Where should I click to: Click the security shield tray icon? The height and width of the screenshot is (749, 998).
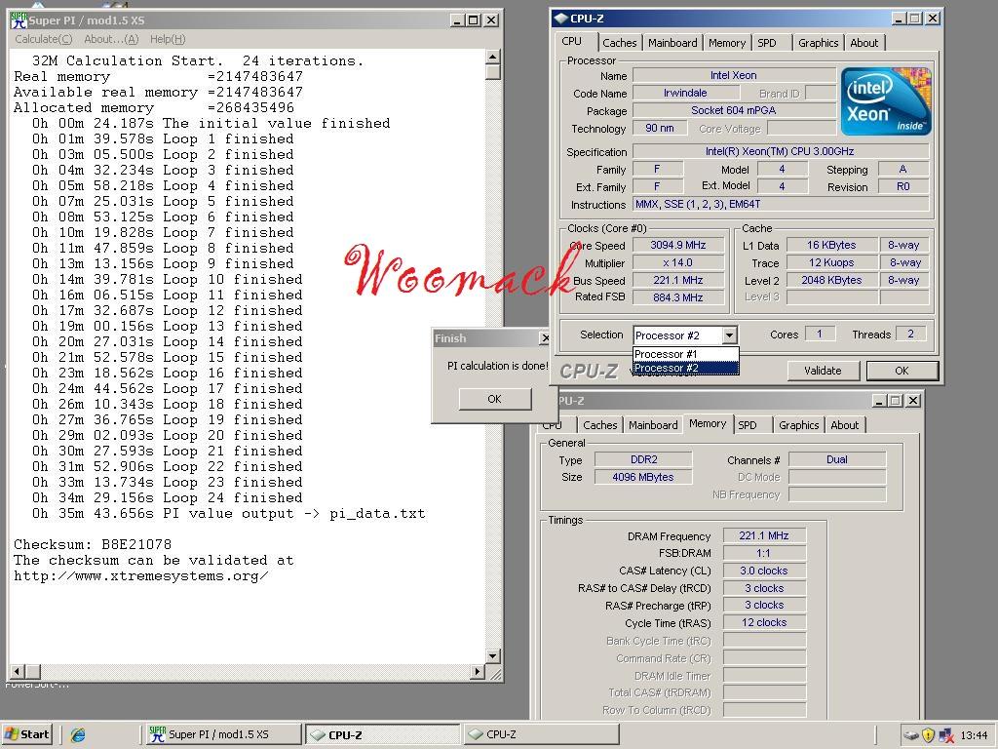pos(928,735)
